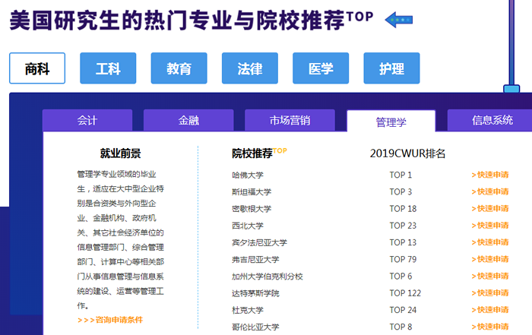Select the 市场营销 sub-tab

(x=290, y=120)
